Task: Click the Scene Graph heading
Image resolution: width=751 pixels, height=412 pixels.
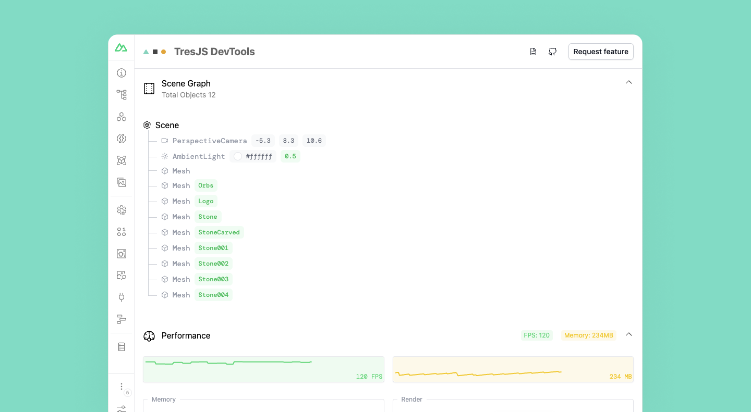Action: [186, 83]
